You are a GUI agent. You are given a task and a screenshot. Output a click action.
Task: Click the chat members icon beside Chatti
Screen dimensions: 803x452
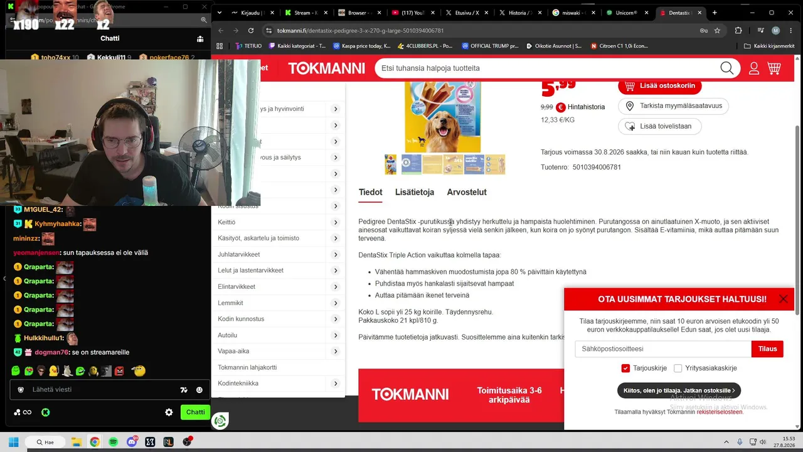click(200, 39)
